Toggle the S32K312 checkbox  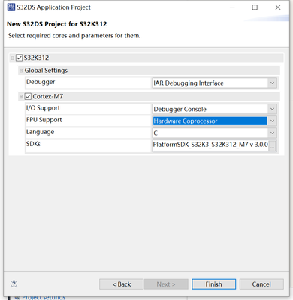20,58
